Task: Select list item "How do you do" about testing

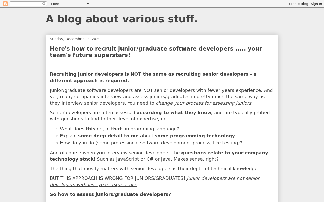Action: [x=151, y=143]
